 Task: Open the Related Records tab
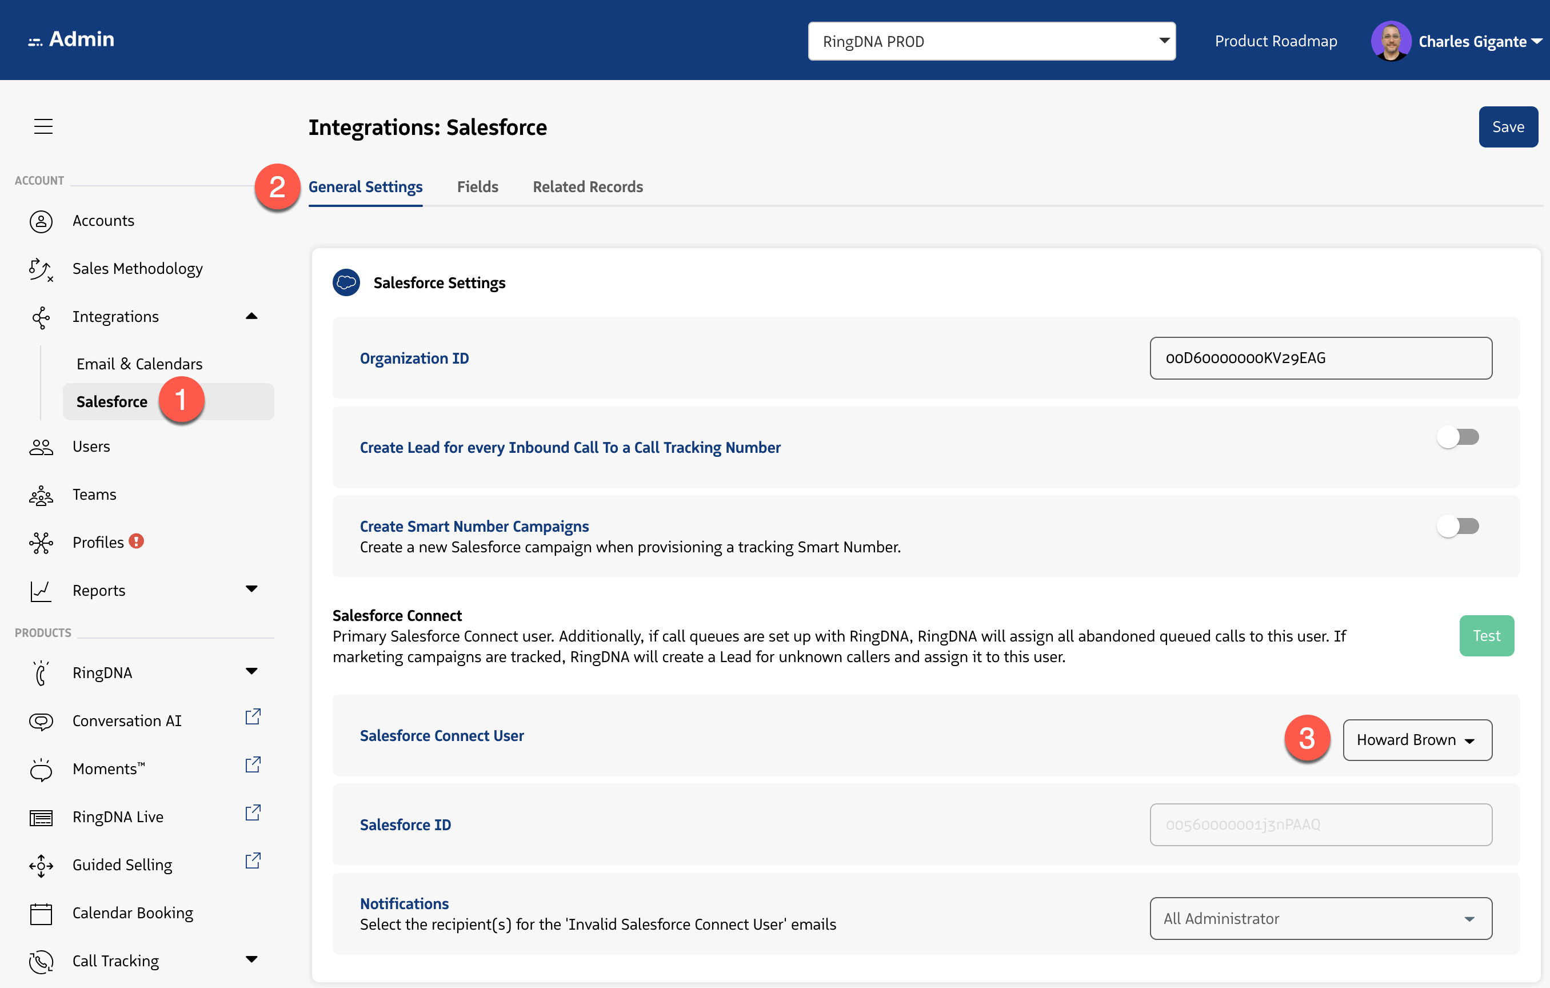tap(588, 187)
